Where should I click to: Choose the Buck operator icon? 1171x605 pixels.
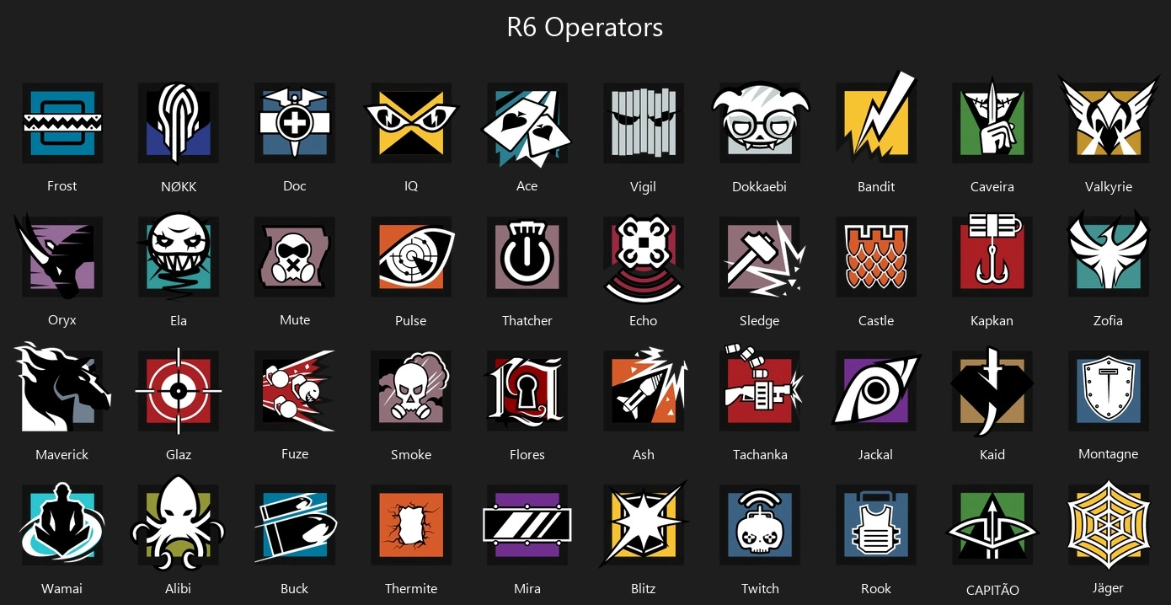(295, 525)
